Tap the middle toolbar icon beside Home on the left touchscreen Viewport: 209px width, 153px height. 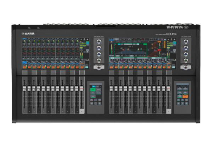coord(84,39)
